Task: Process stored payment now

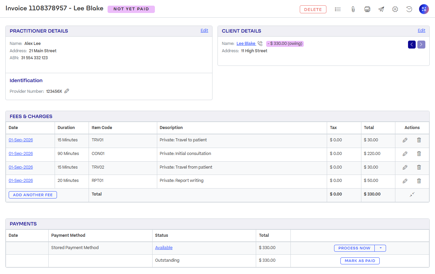Action: pos(354,248)
